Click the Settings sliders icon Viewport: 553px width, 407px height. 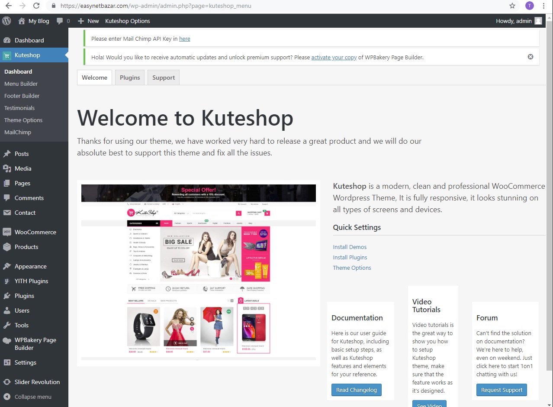7,362
